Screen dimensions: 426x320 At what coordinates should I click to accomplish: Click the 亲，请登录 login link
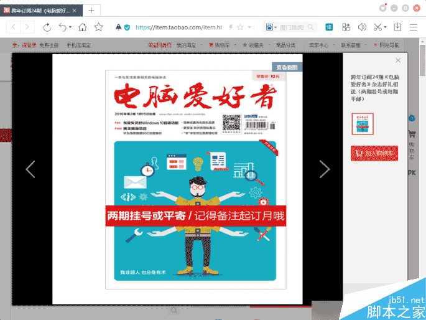24,45
